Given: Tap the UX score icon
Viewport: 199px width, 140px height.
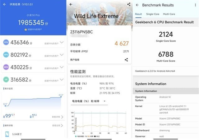Looking at the screenshot, I should tap(6, 80).
